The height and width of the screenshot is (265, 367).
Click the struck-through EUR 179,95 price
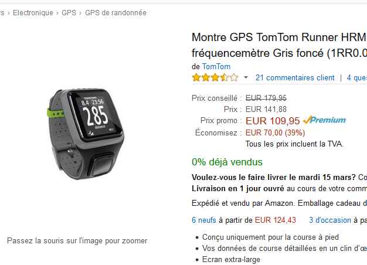point(266,98)
